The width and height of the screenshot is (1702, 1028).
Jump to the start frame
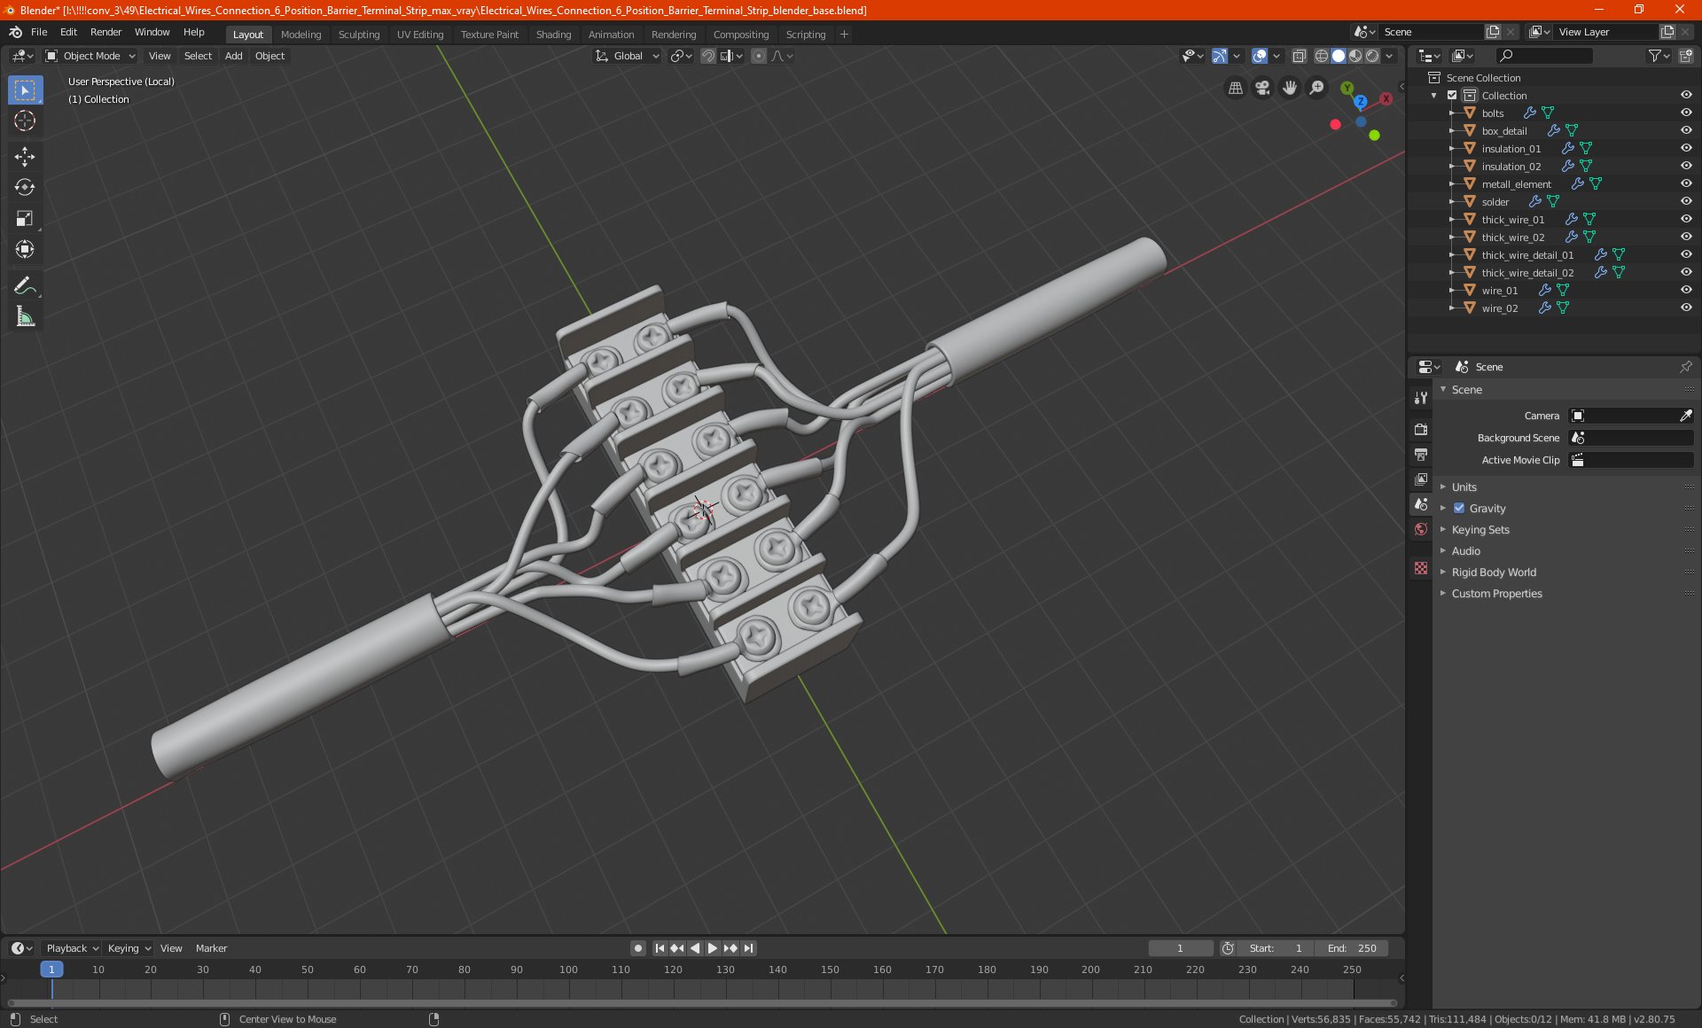pyautogui.click(x=660, y=948)
